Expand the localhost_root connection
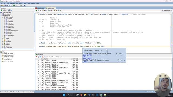 (x=1, y=14)
